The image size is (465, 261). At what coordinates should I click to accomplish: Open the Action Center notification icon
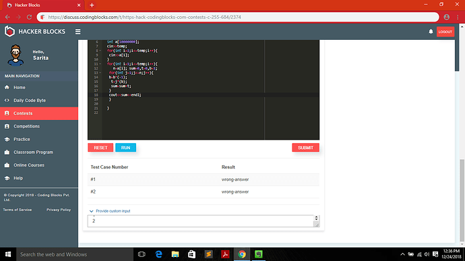(435, 254)
